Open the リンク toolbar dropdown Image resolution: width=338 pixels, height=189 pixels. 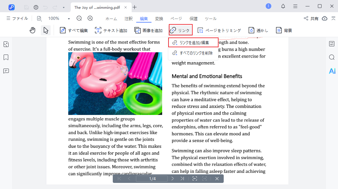click(181, 30)
